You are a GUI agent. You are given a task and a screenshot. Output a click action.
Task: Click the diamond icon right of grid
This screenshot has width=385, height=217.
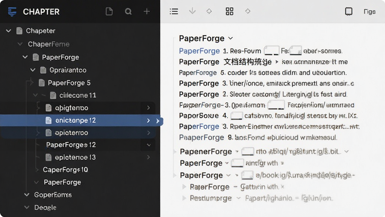pos(247,11)
